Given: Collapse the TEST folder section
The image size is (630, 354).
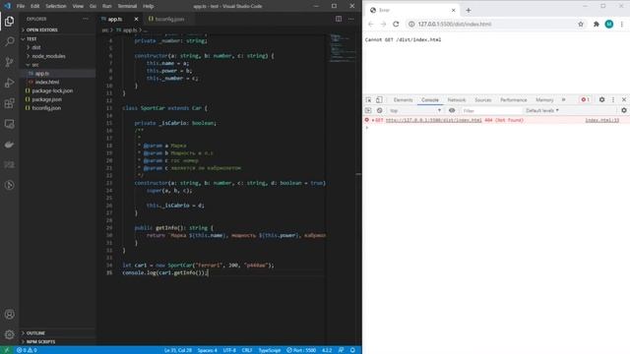Looking at the screenshot, I should 31,39.
